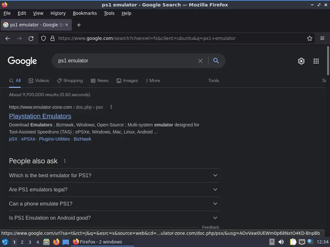Open the More search filters dropdown
Image resolution: width=330 pixels, height=247 pixels.
point(153,81)
